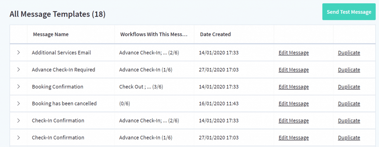The height and width of the screenshot is (147, 379).
Task: Sort by the Message Name column header
Action: point(51,34)
